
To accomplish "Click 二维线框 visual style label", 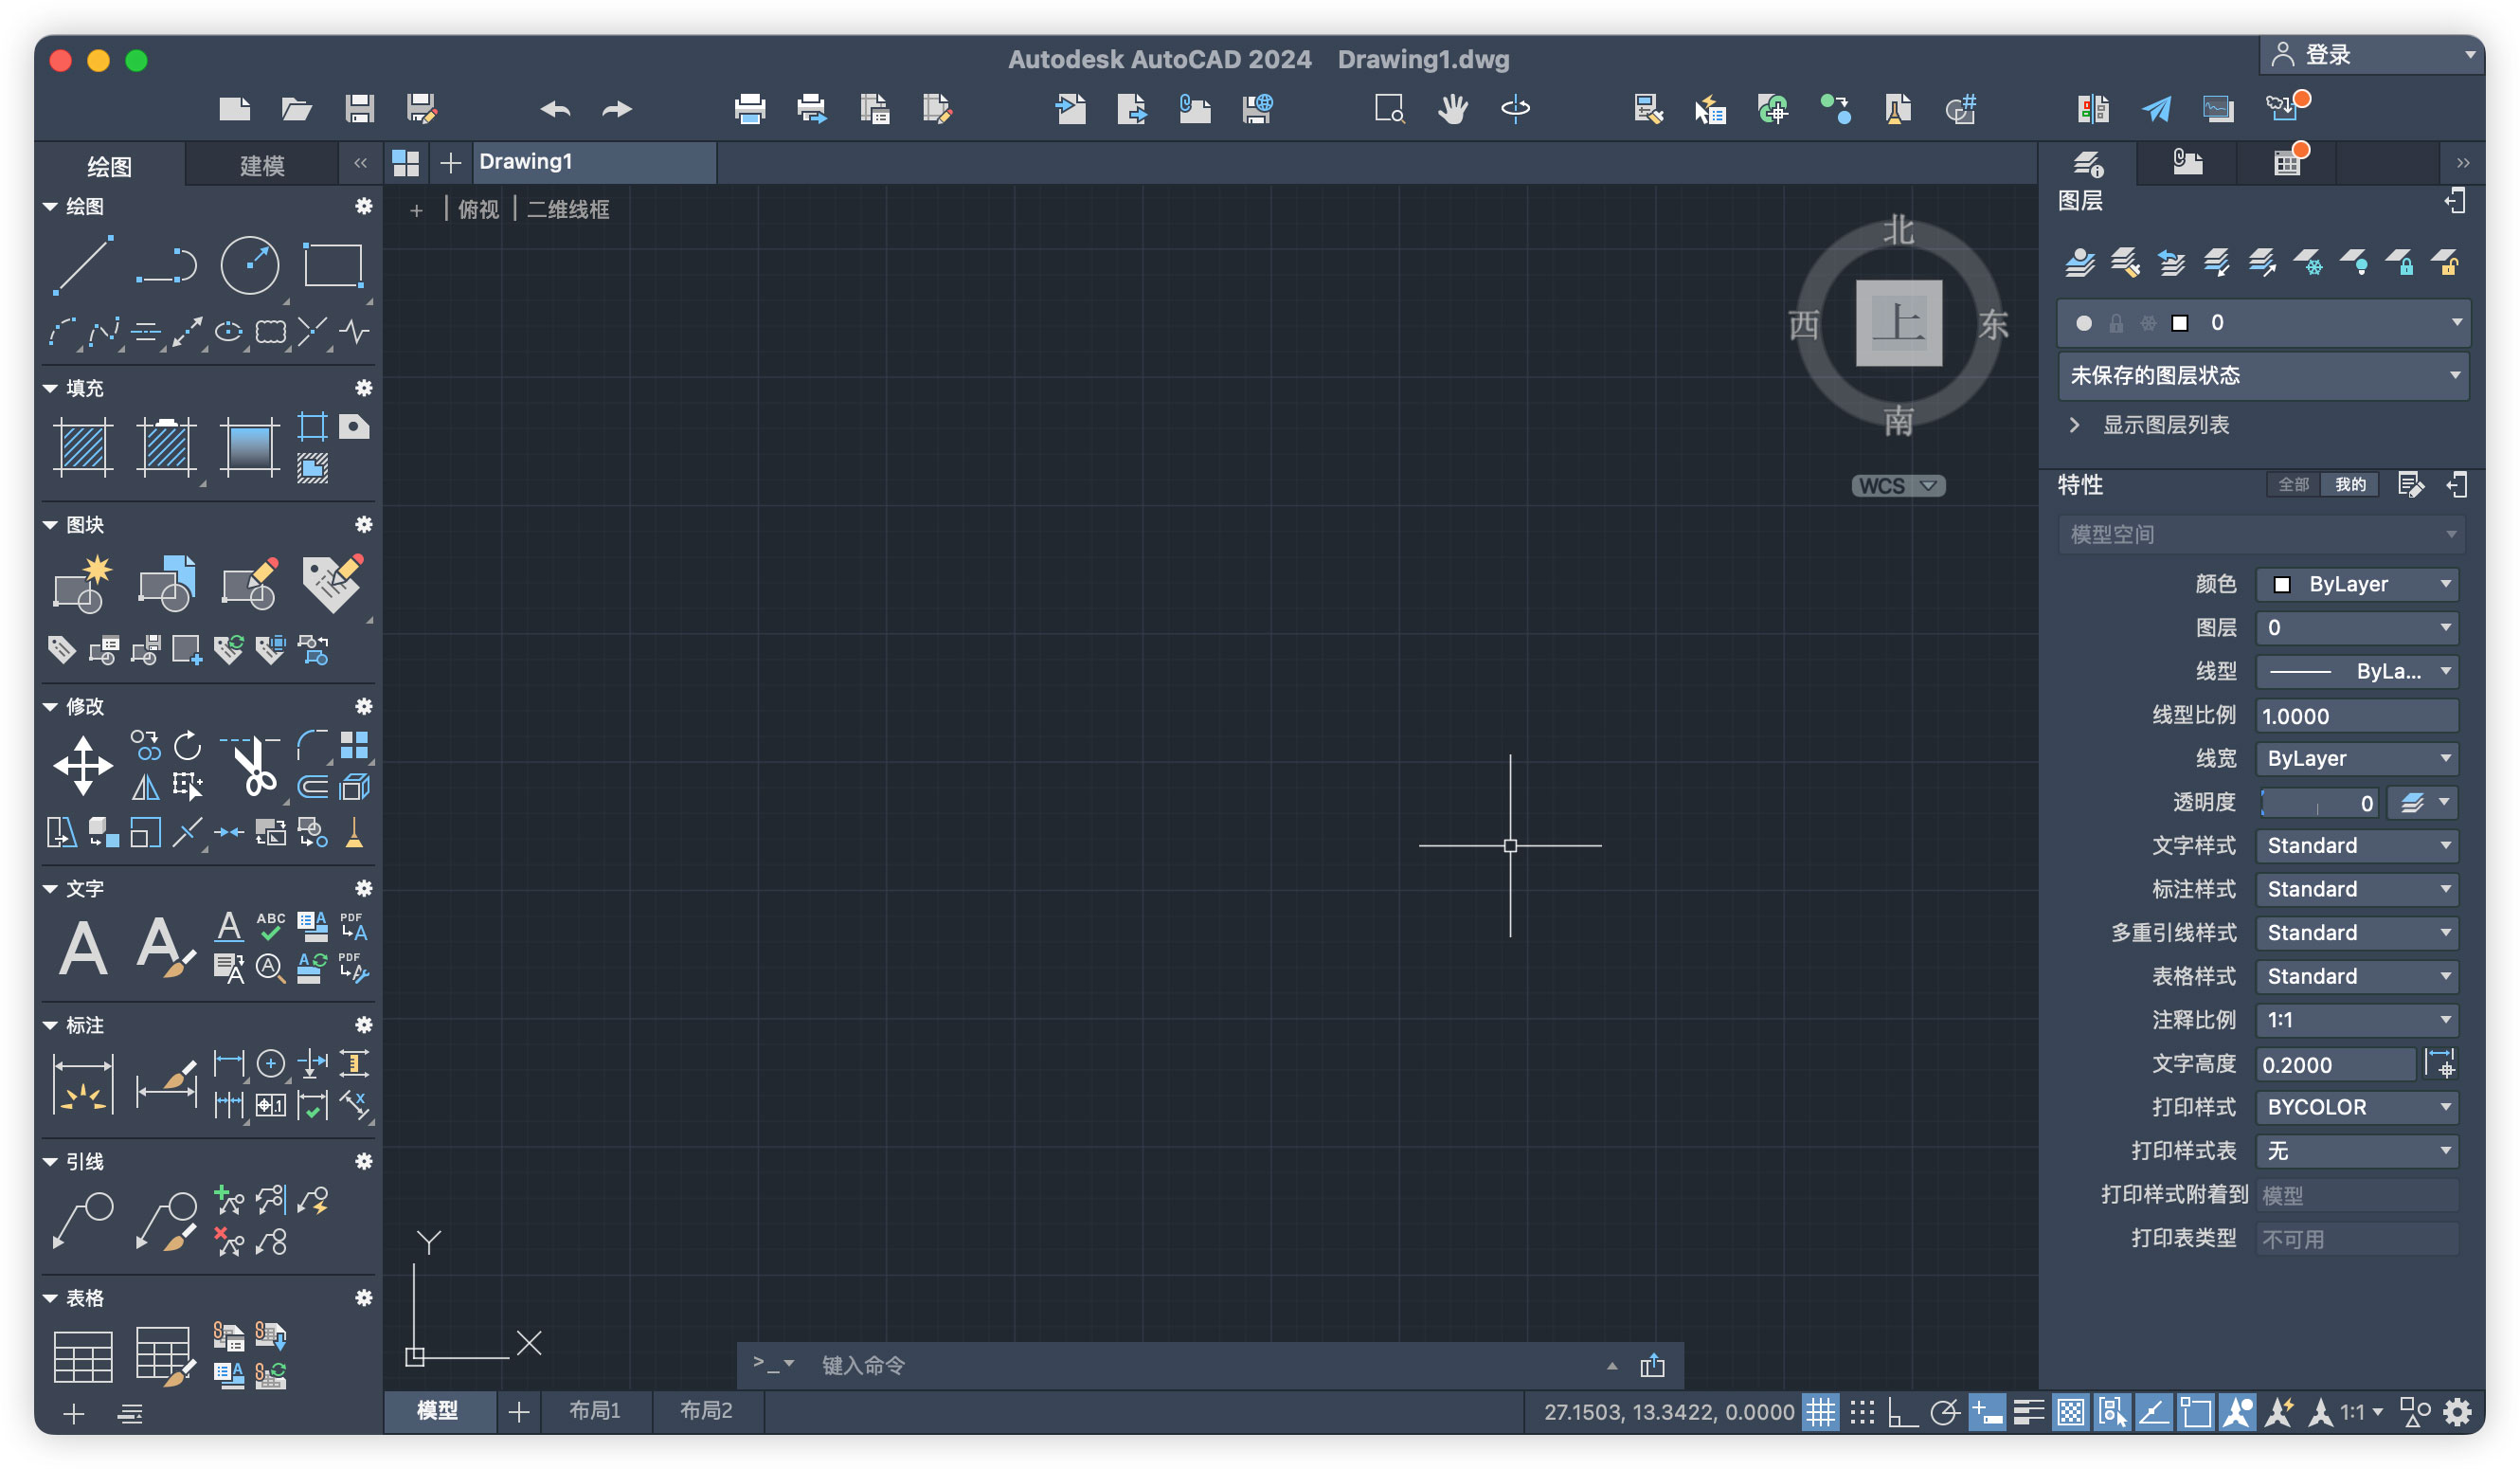I will pos(568,209).
